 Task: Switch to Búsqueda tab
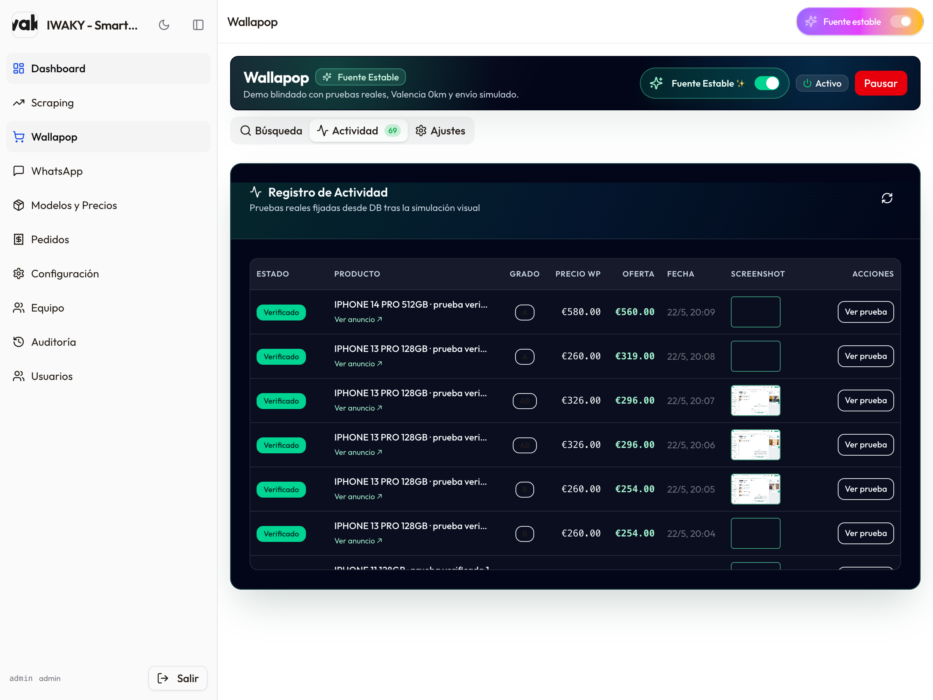click(271, 131)
